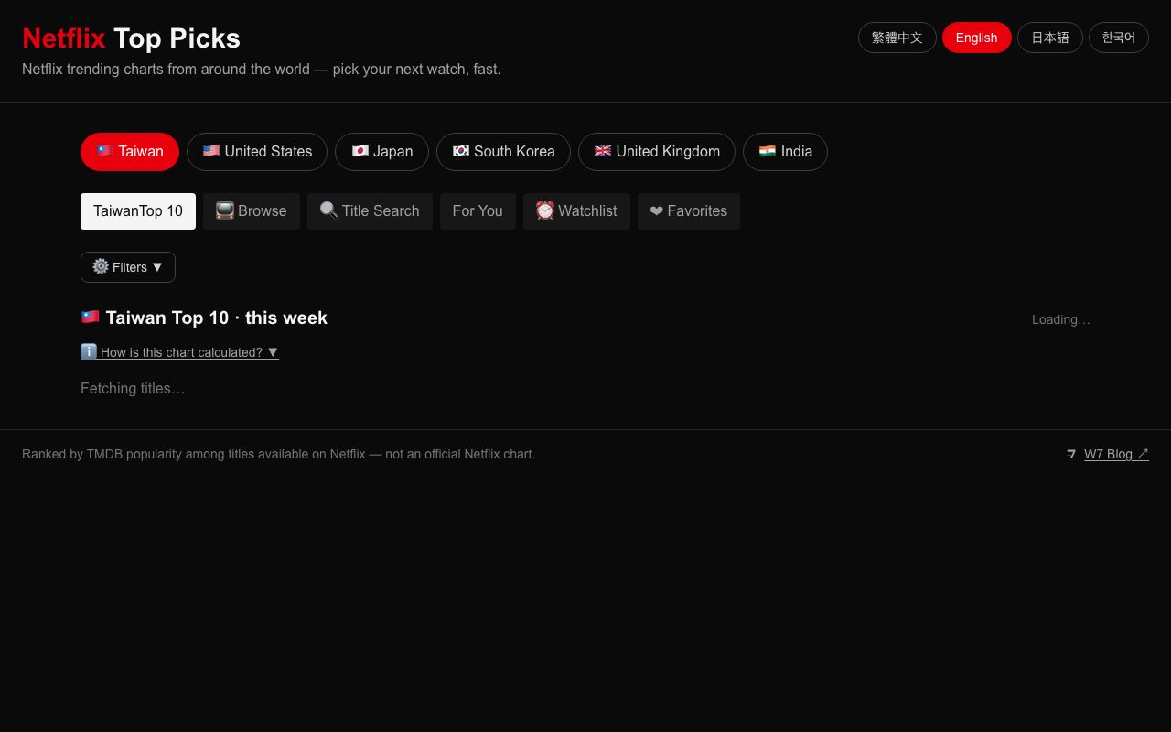Viewport: 1171px width, 732px height.
Task: Switch language to 한국어
Action: (1118, 38)
